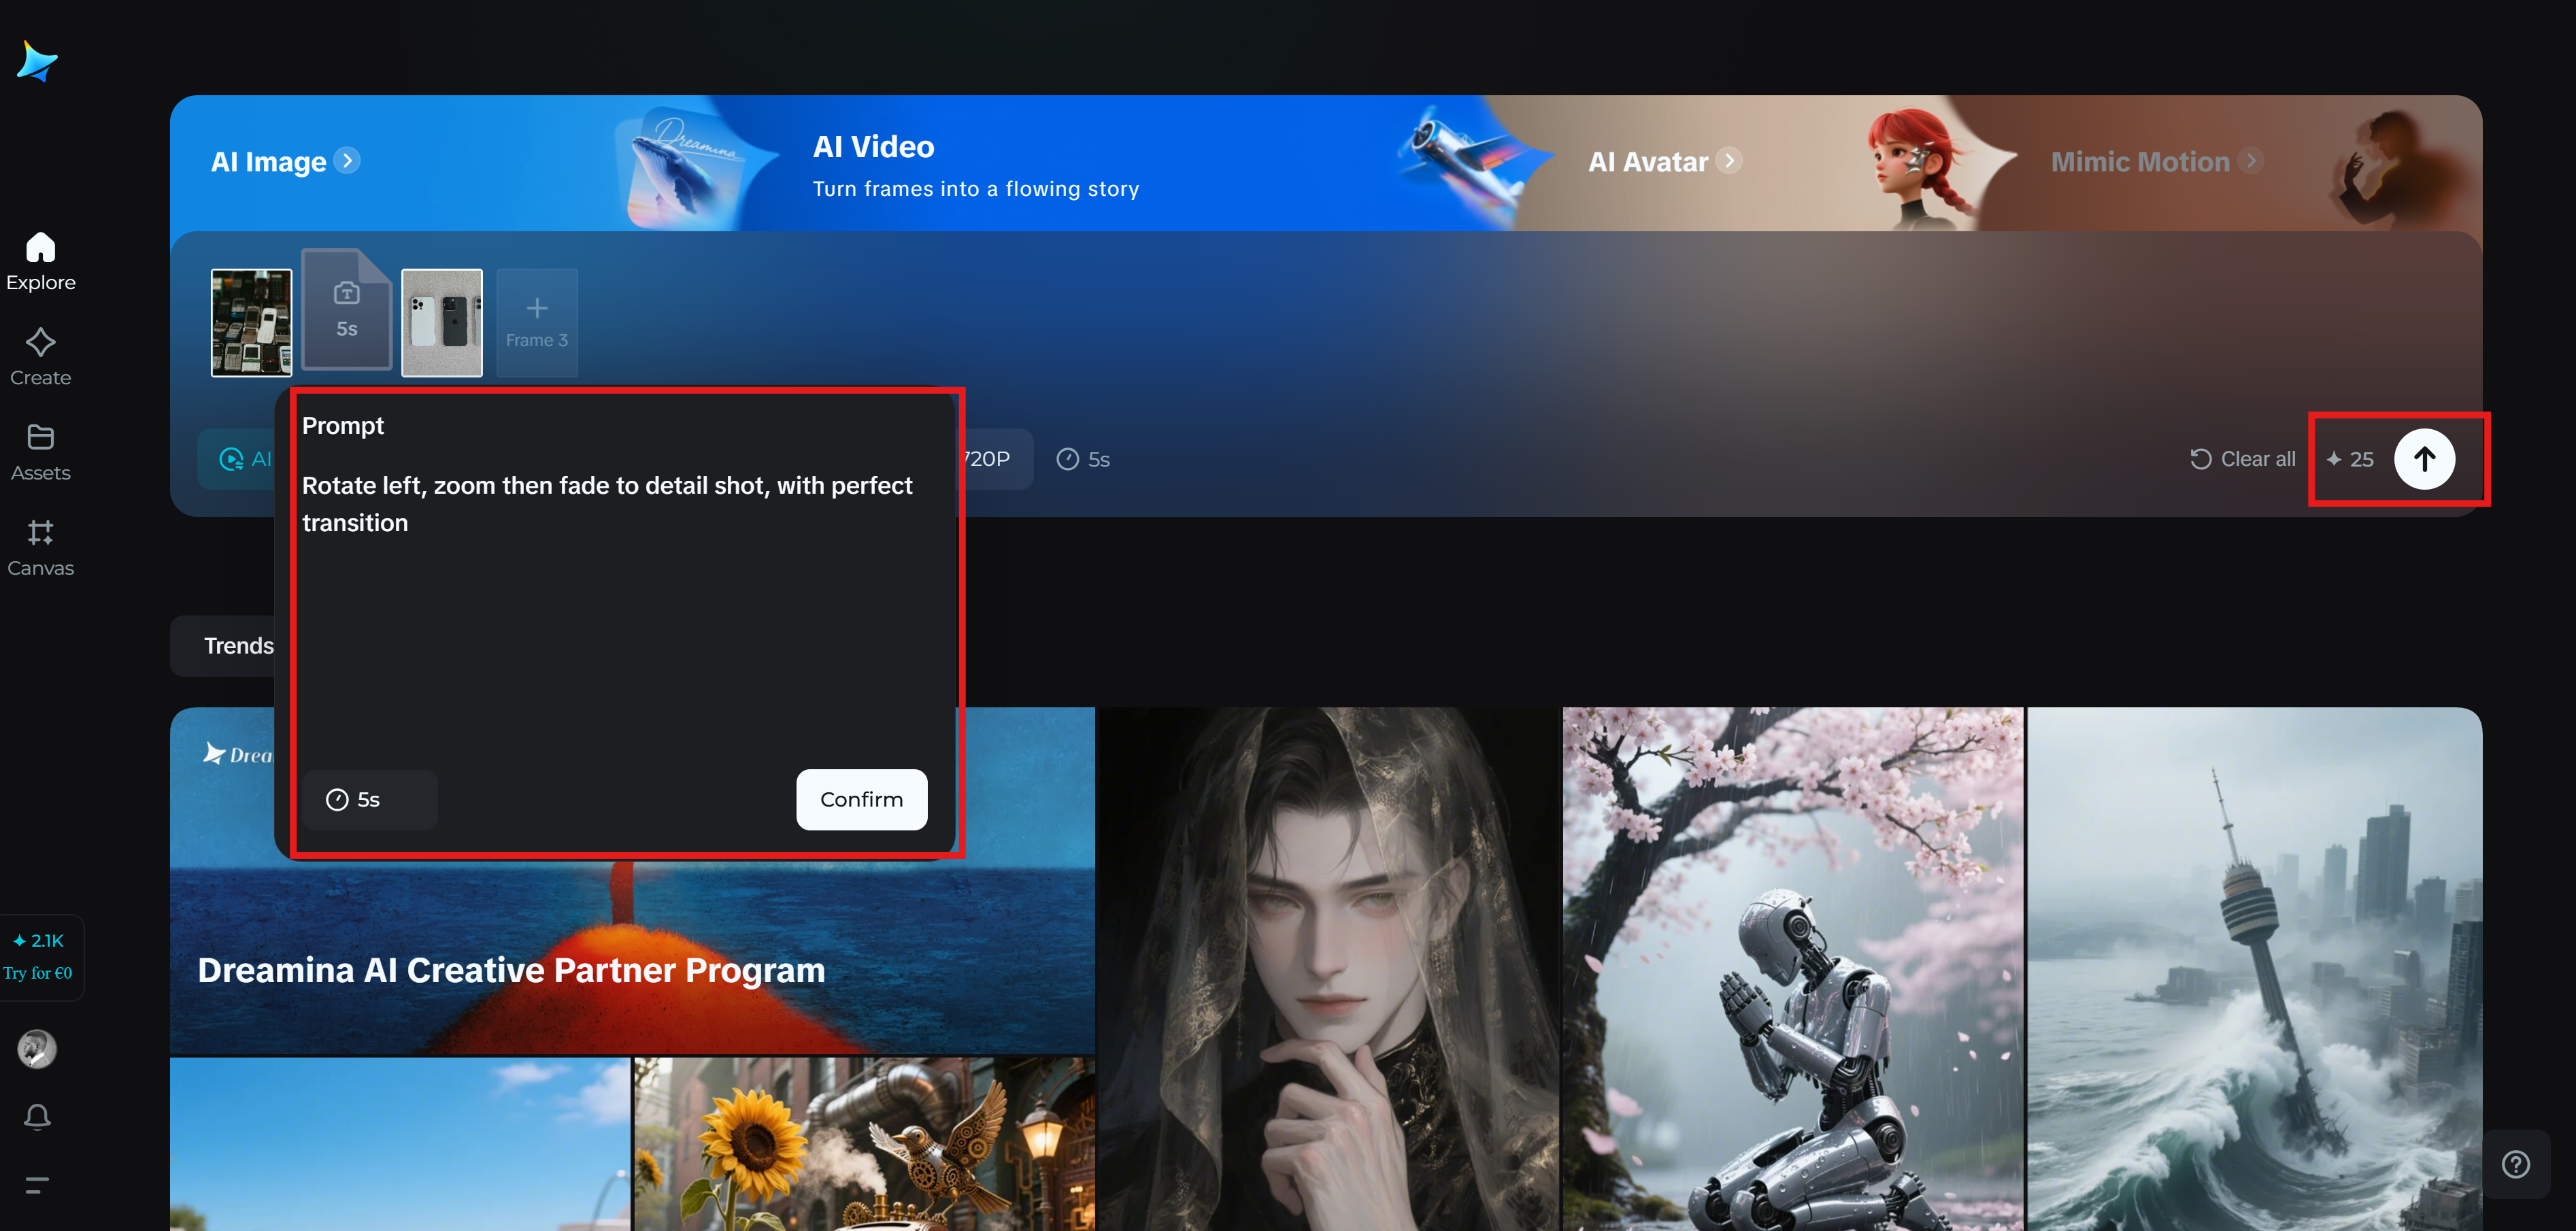Image resolution: width=2576 pixels, height=1231 pixels.
Task: Click the Dreamina logo icon
Action: [x=37, y=62]
